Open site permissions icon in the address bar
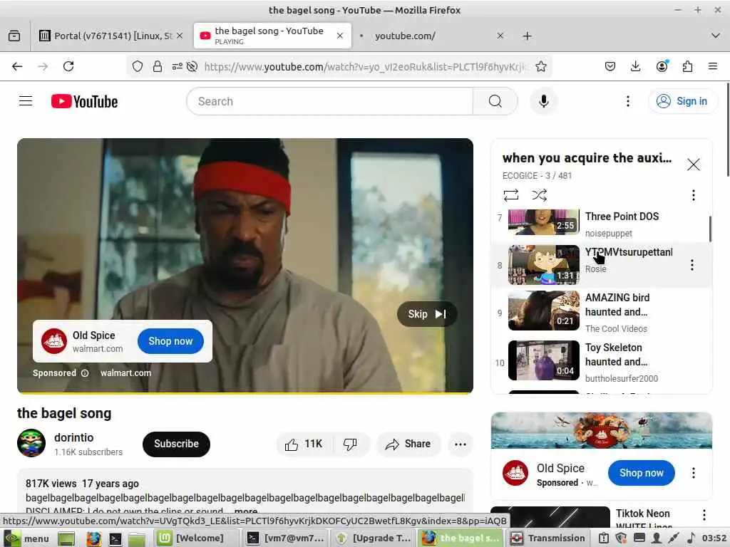 [x=177, y=66]
